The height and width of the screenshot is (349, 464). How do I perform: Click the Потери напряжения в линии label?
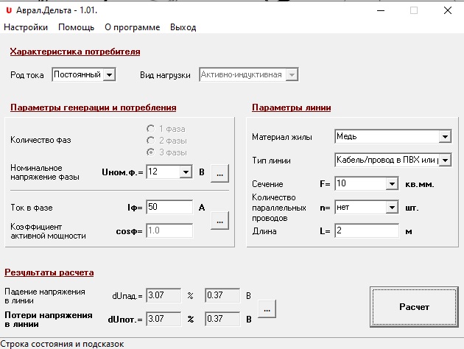(49, 320)
